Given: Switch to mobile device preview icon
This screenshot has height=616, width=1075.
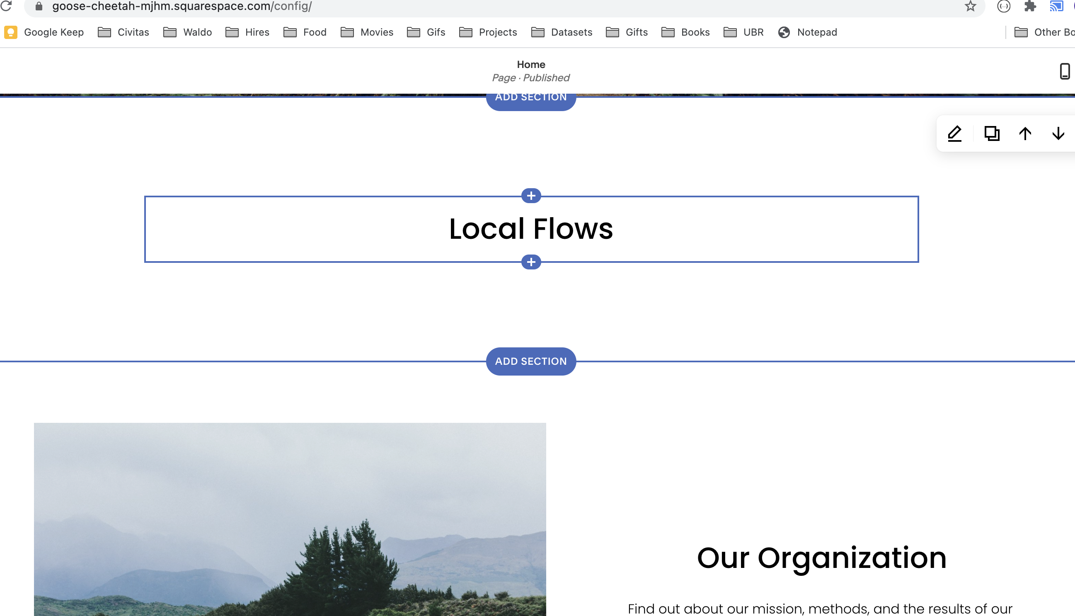Looking at the screenshot, I should pyautogui.click(x=1064, y=71).
